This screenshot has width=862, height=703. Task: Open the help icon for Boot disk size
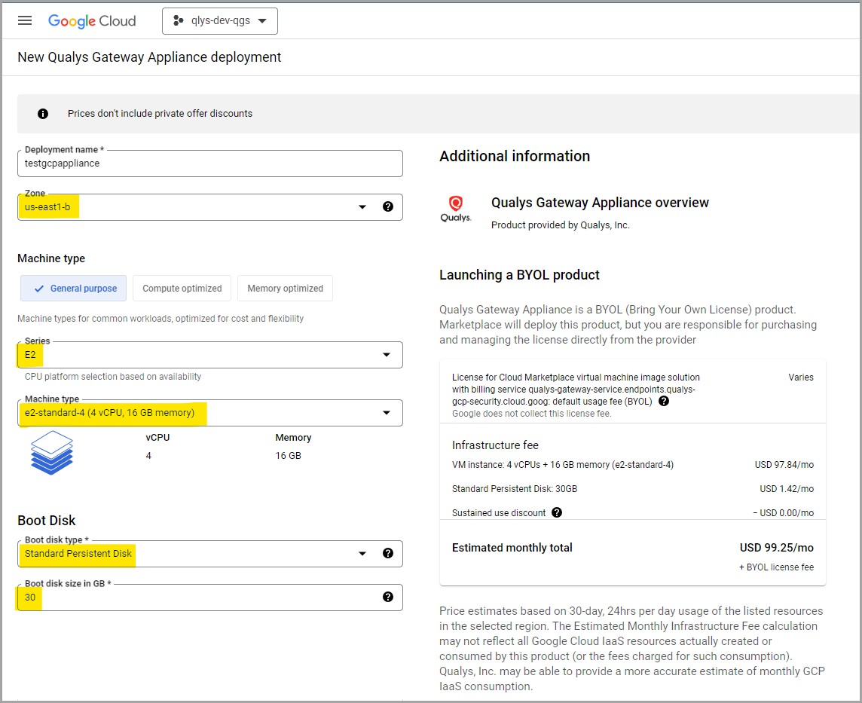pyautogui.click(x=388, y=597)
